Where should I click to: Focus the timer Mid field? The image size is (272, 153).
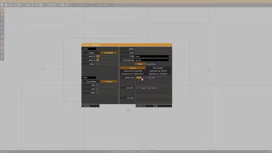click(107, 89)
